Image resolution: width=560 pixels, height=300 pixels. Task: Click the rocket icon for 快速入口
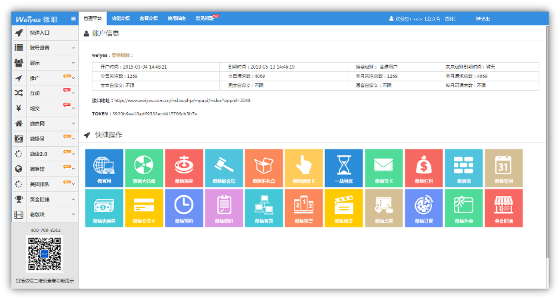point(19,33)
